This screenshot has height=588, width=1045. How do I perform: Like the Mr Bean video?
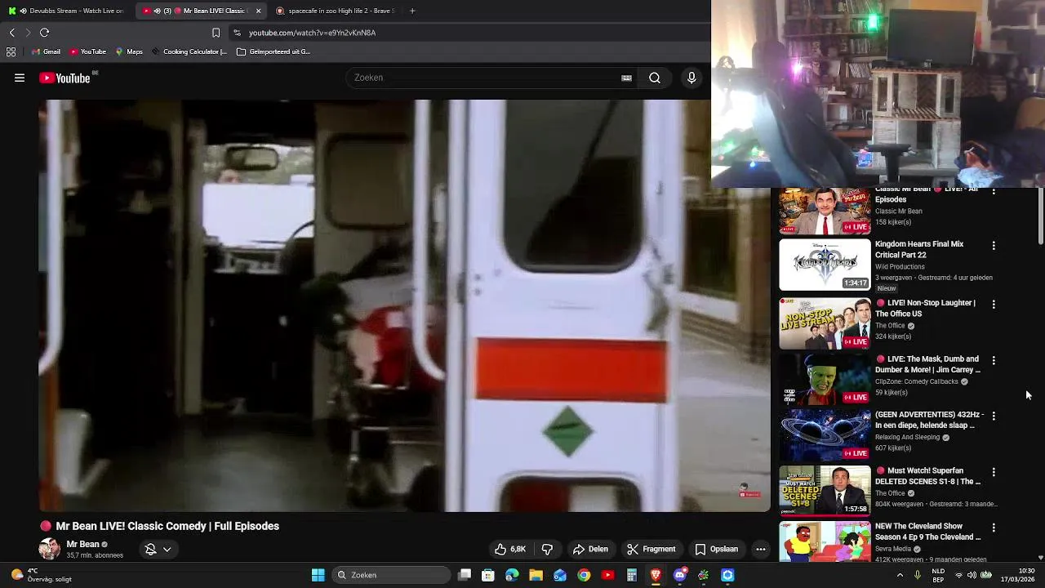pos(509,549)
